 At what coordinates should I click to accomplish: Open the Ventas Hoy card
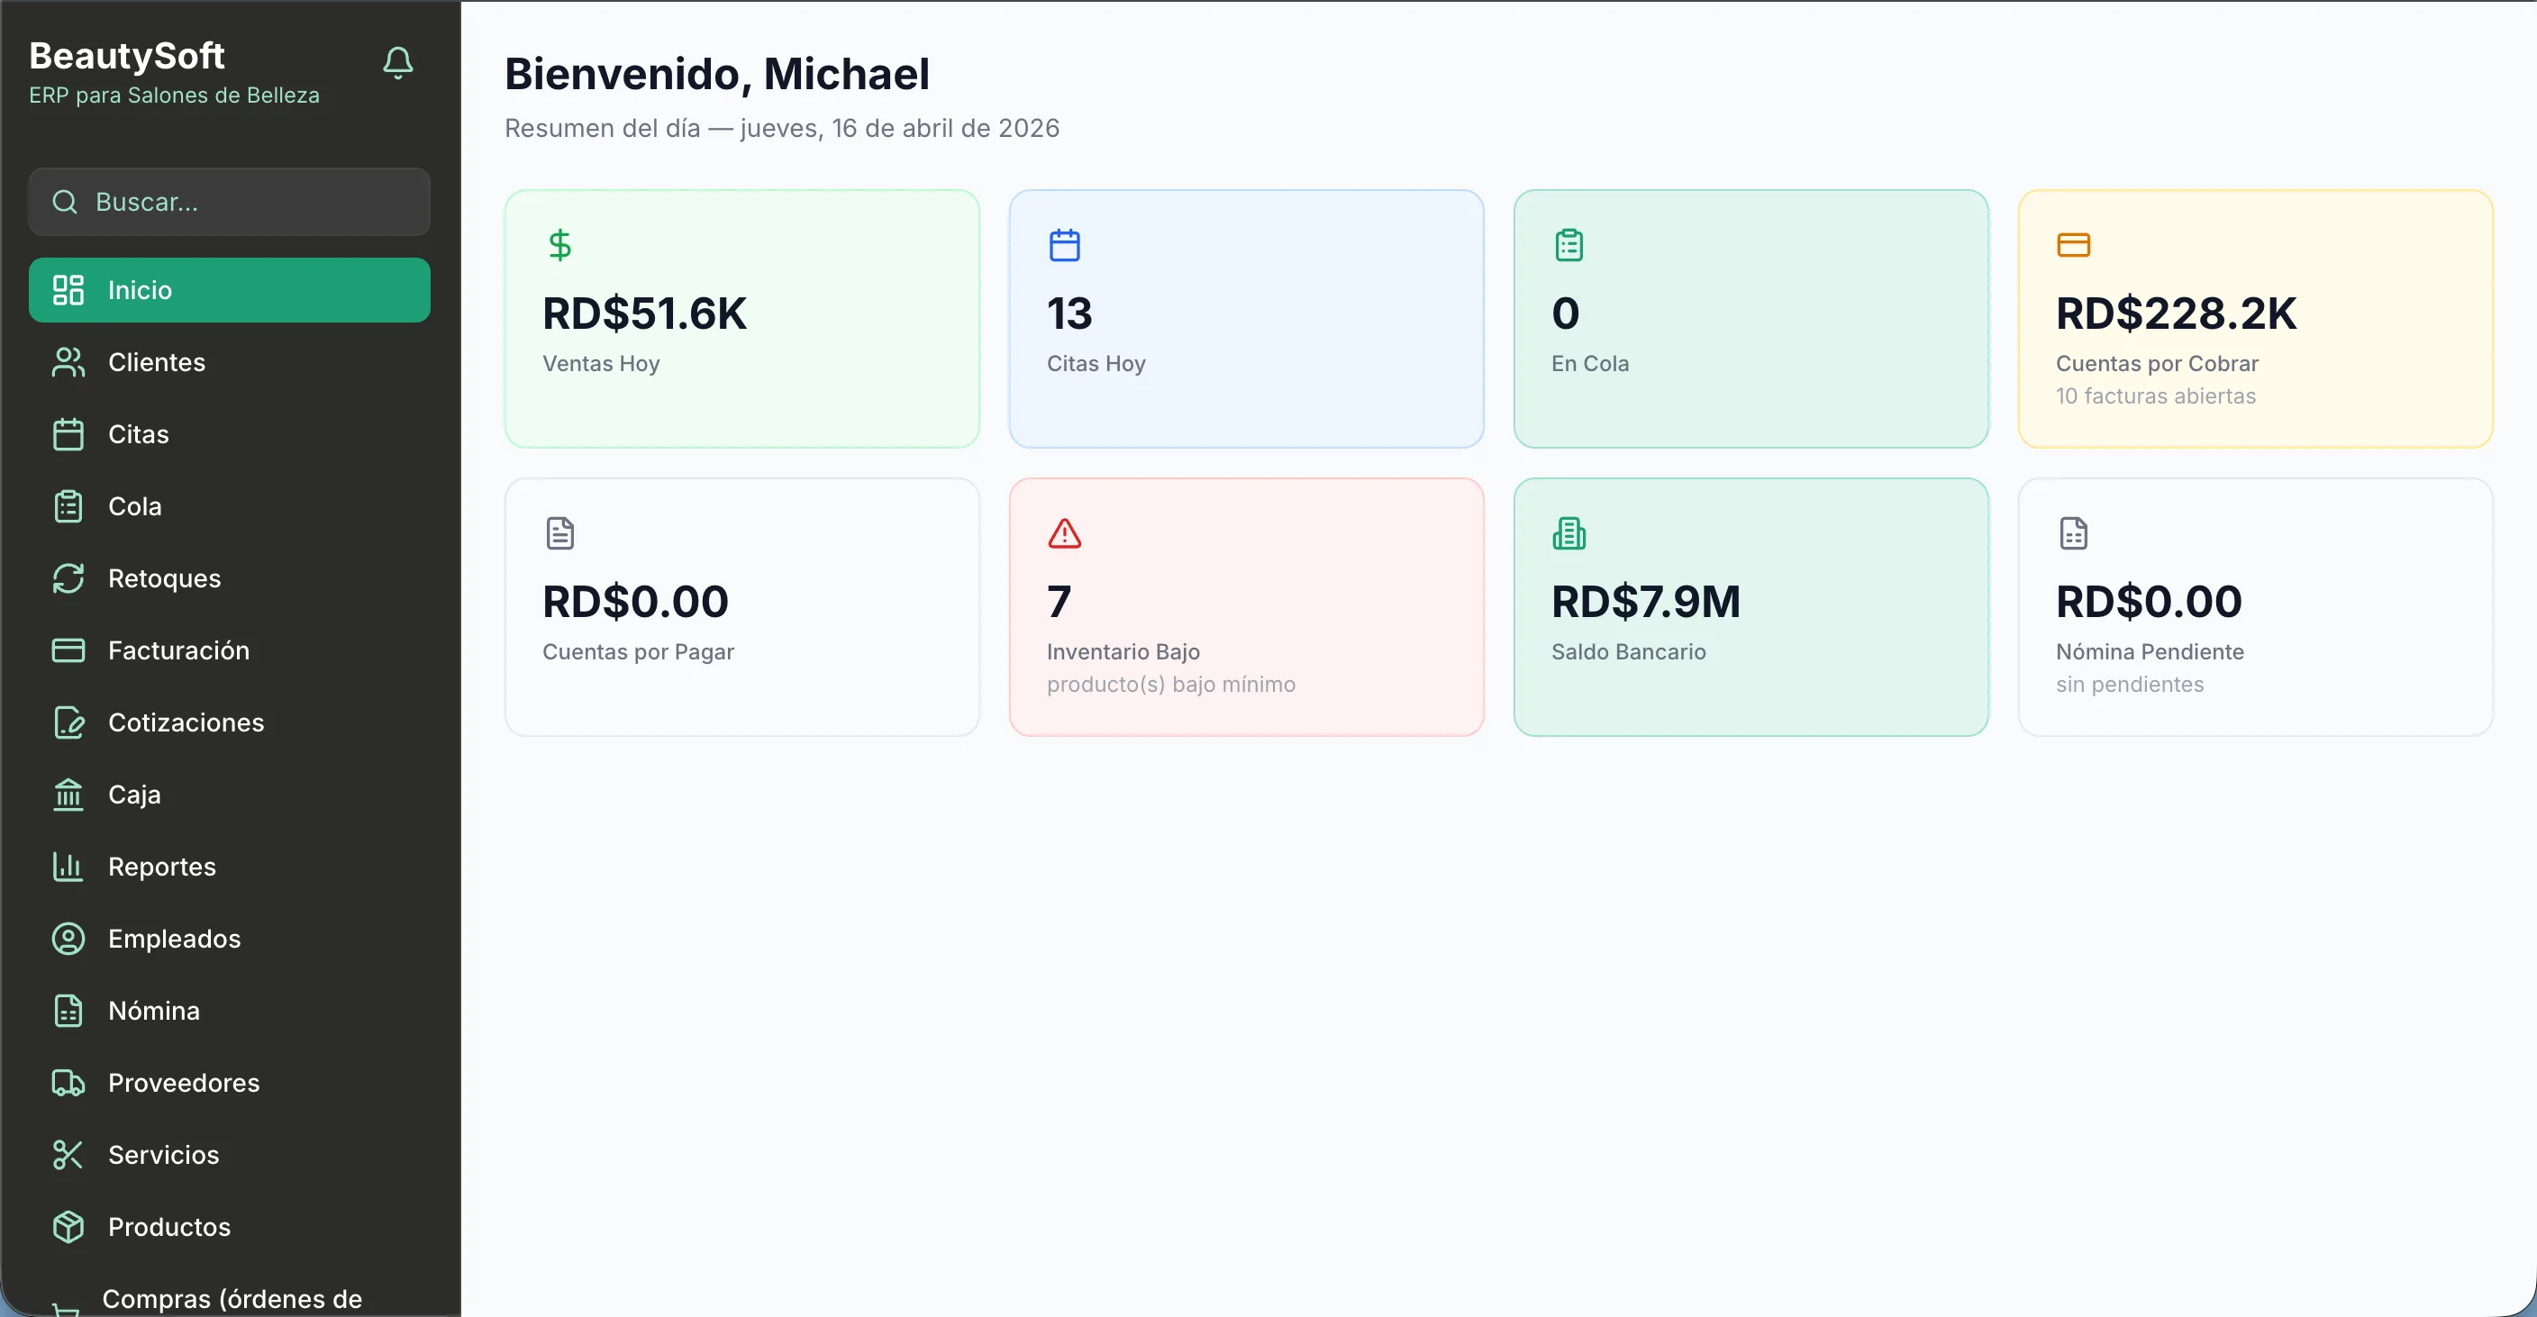point(741,318)
